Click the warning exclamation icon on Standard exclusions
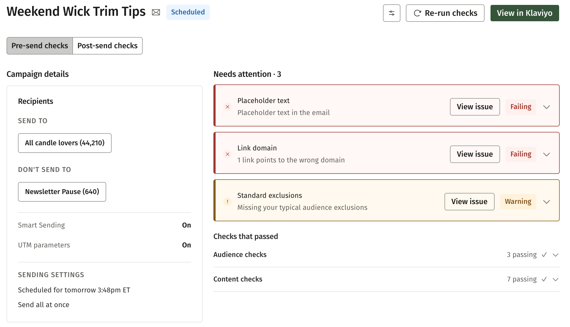This screenshot has height=327, width=570. pyautogui.click(x=228, y=202)
